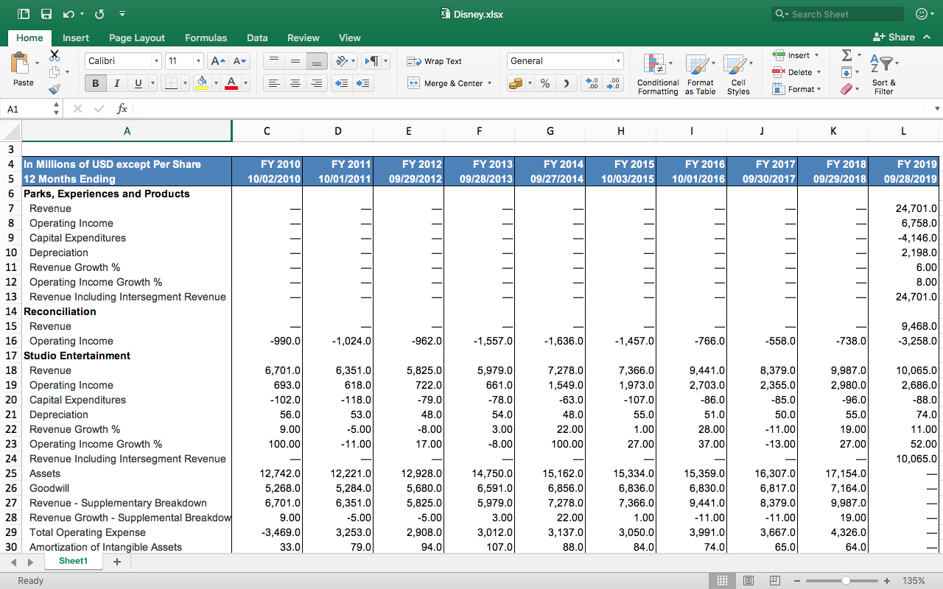Toggle bold formatting

coord(95,83)
